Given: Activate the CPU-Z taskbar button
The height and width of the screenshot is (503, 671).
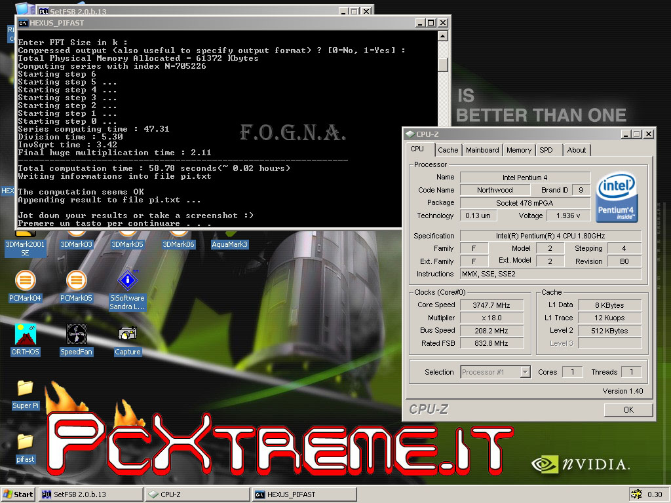Looking at the screenshot, I should click(197, 494).
